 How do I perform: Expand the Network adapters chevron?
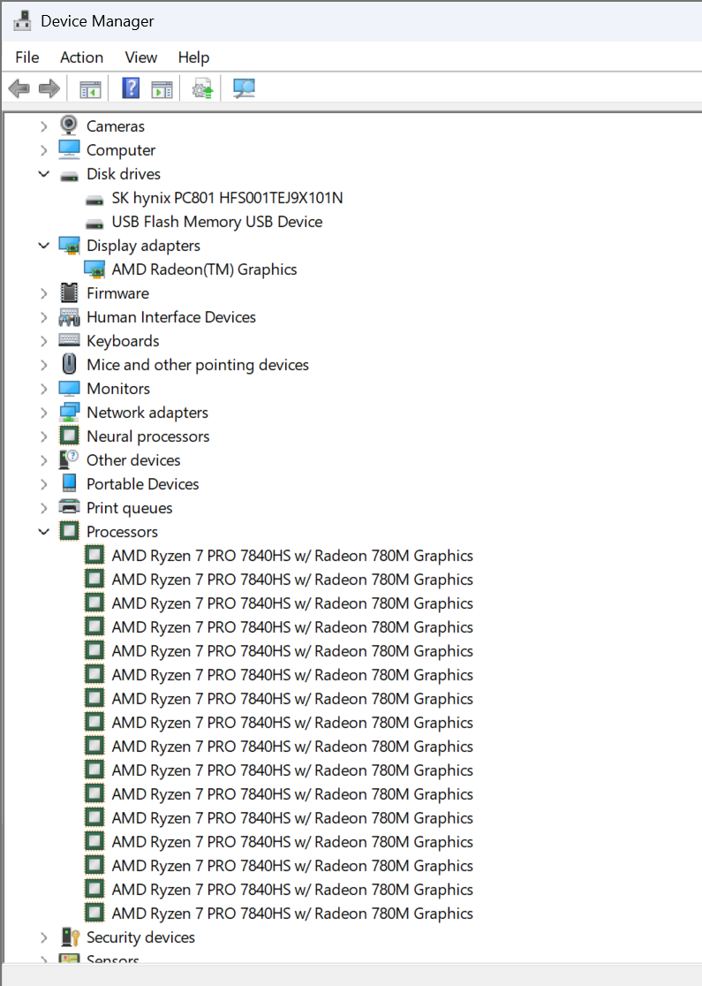click(x=43, y=413)
